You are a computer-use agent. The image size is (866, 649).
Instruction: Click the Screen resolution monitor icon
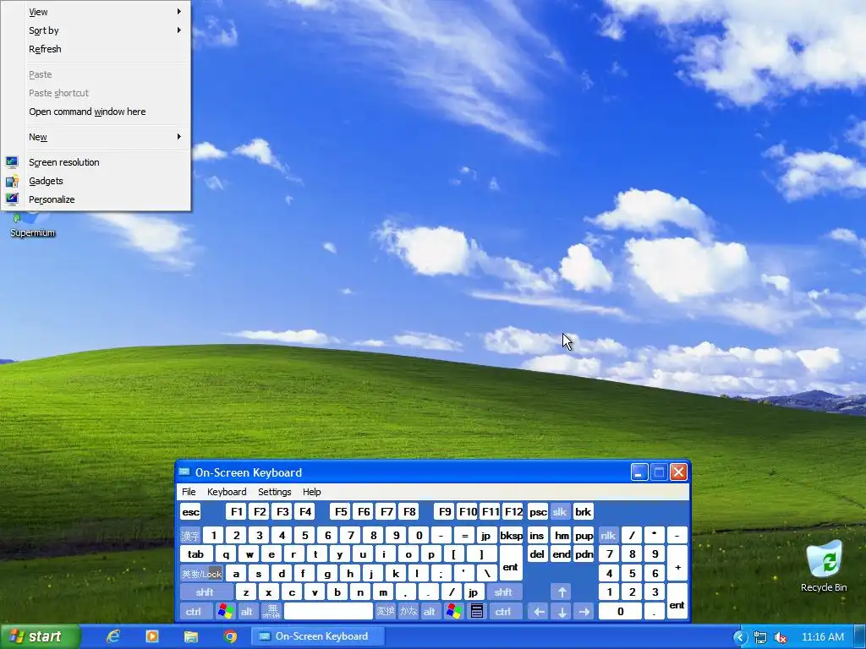click(x=12, y=162)
